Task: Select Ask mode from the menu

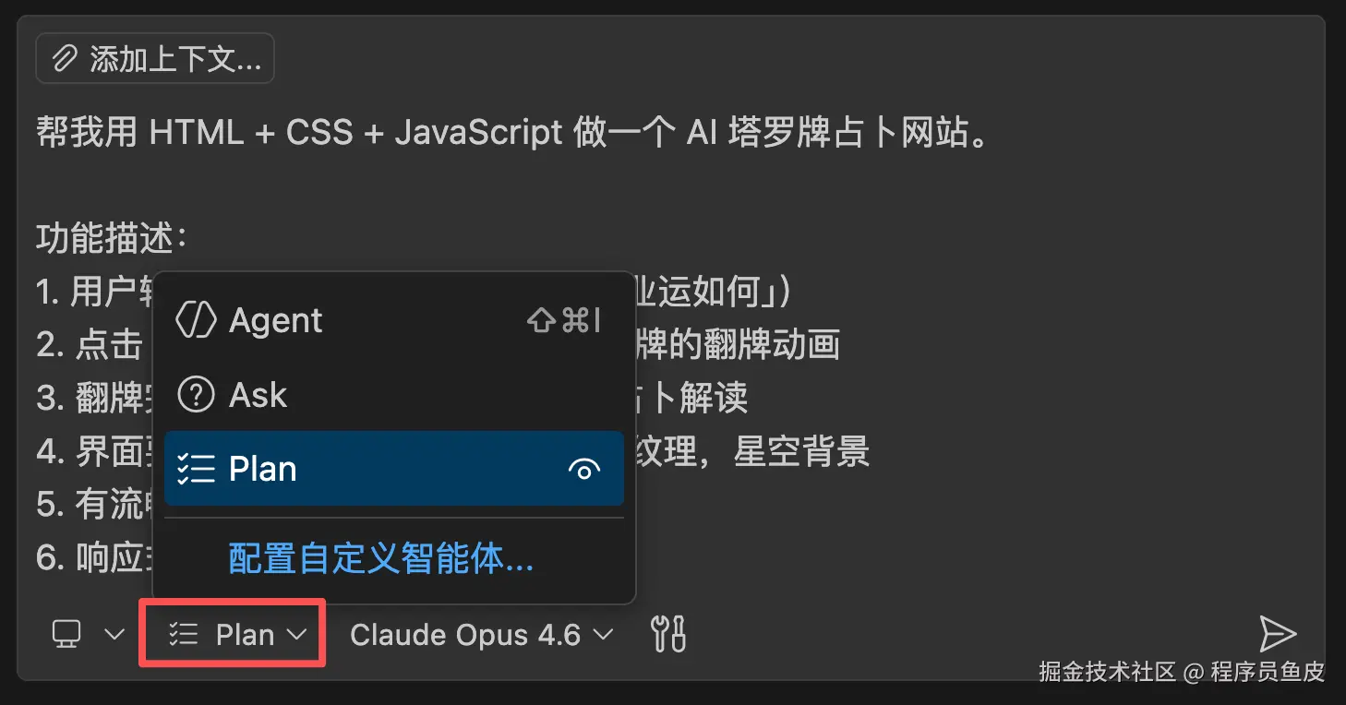Action: pos(258,394)
